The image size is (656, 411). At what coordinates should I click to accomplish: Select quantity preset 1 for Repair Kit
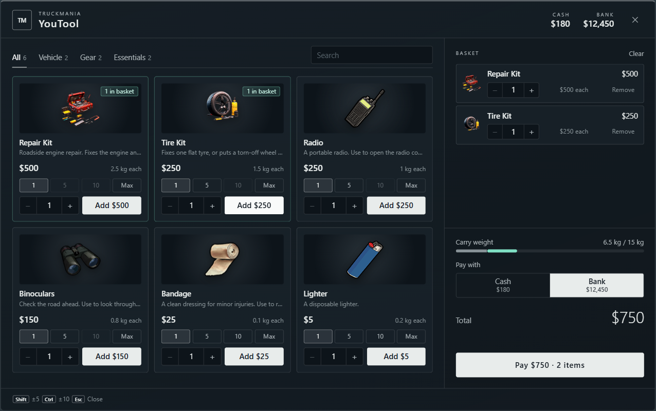34,185
